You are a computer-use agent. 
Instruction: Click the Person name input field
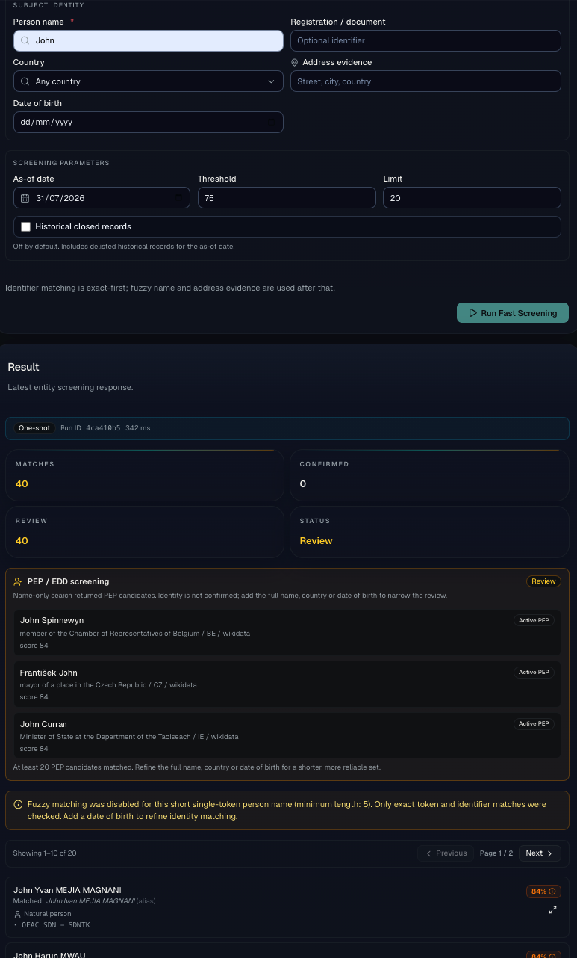[149, 40]
